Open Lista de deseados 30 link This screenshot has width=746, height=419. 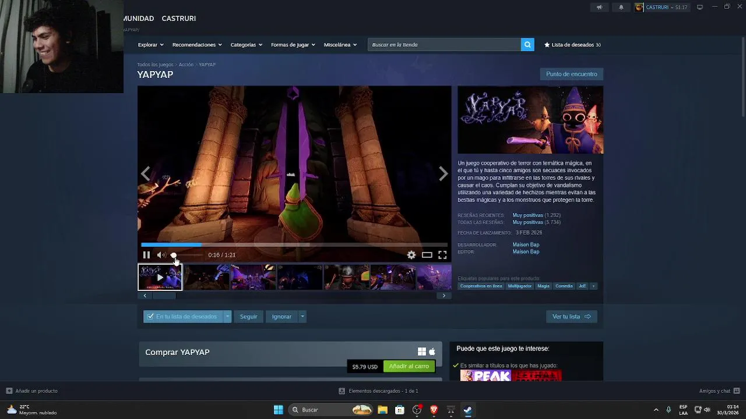tap(572, 45)
